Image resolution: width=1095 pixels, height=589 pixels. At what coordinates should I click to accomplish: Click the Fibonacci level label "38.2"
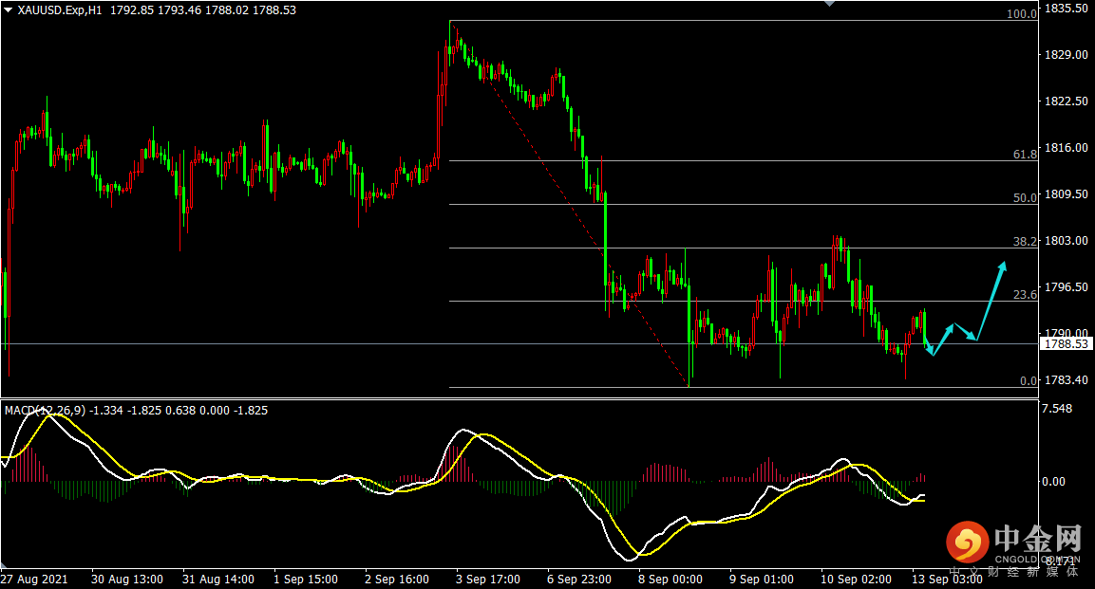tap(1025, 242)
